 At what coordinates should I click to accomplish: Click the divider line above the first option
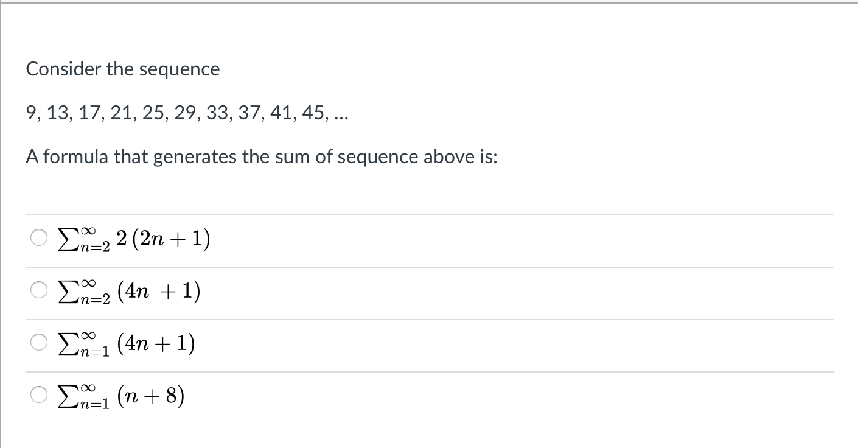(426, 214)
